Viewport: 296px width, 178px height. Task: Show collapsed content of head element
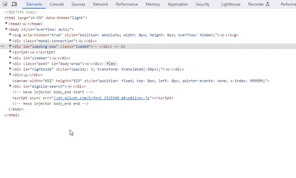24,24
